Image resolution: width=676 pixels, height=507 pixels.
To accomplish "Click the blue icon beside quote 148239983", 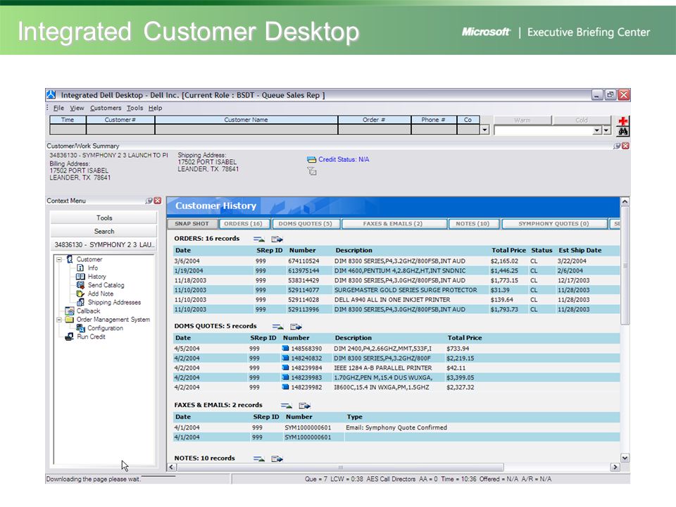I will click(x=285, y=377).
